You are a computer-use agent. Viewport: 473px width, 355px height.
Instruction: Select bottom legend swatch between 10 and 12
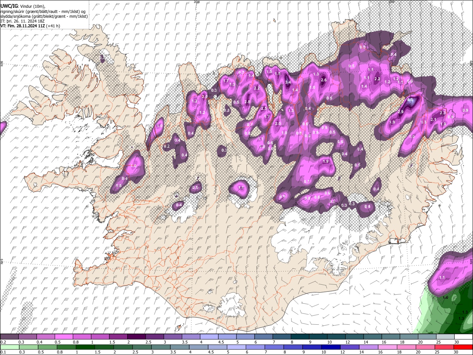coord(331,347)
